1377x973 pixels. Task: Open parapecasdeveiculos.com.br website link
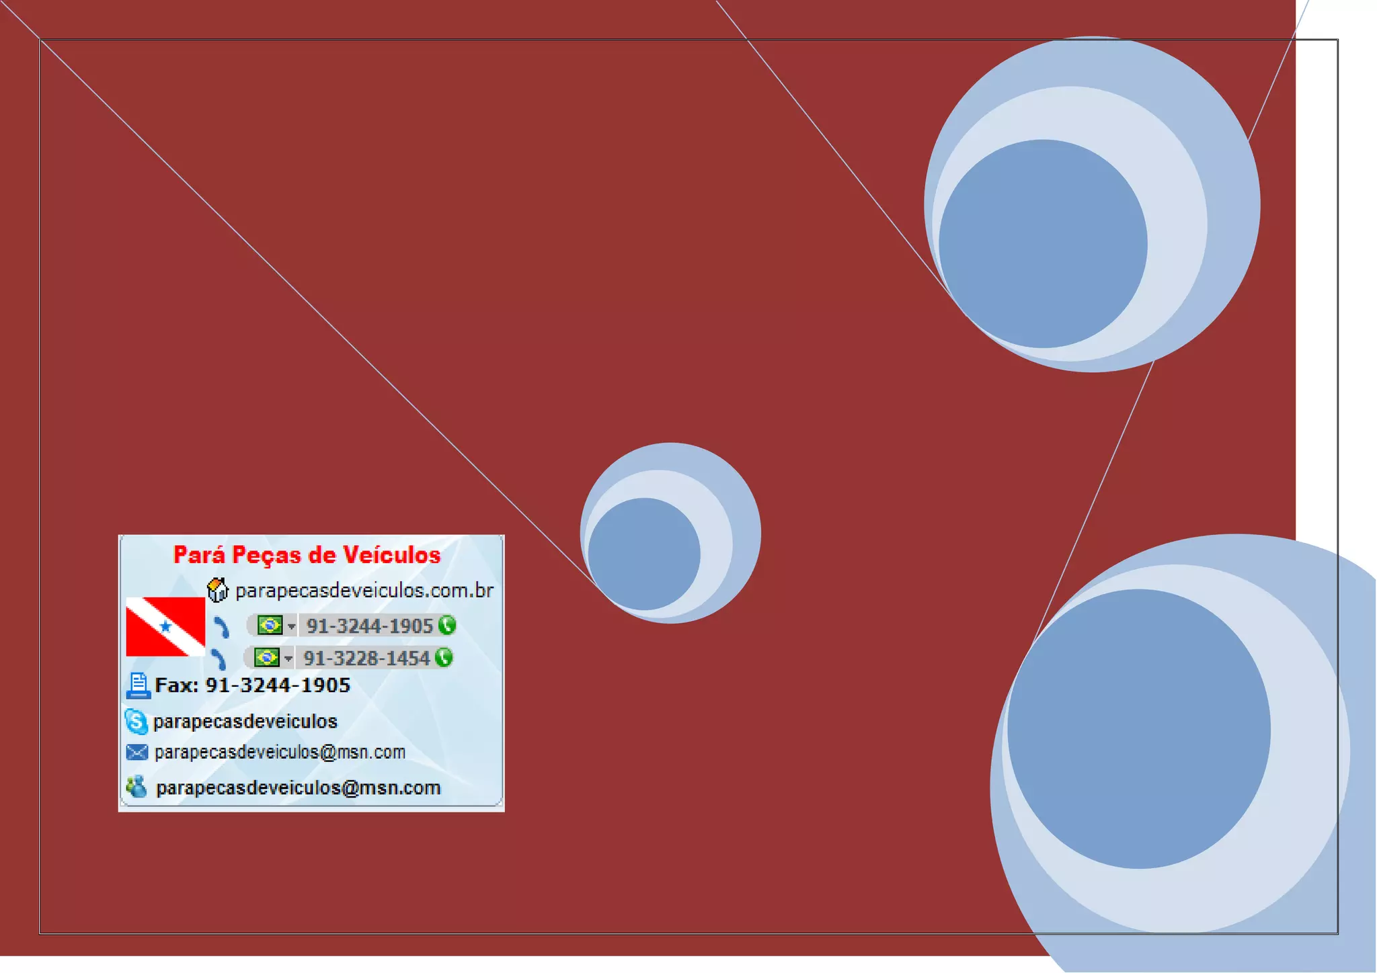click(364, 591)
